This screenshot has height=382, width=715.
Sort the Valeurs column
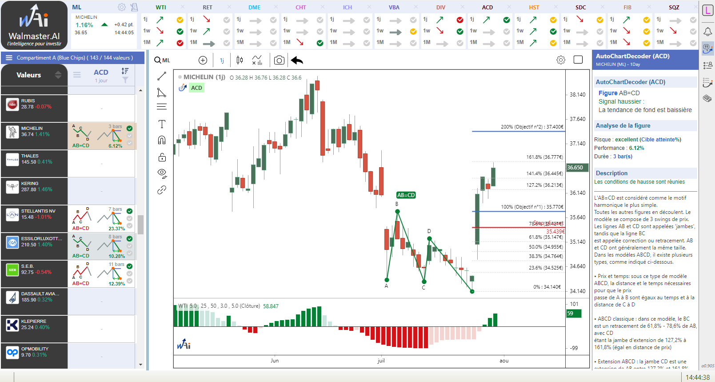pos(58,75)
